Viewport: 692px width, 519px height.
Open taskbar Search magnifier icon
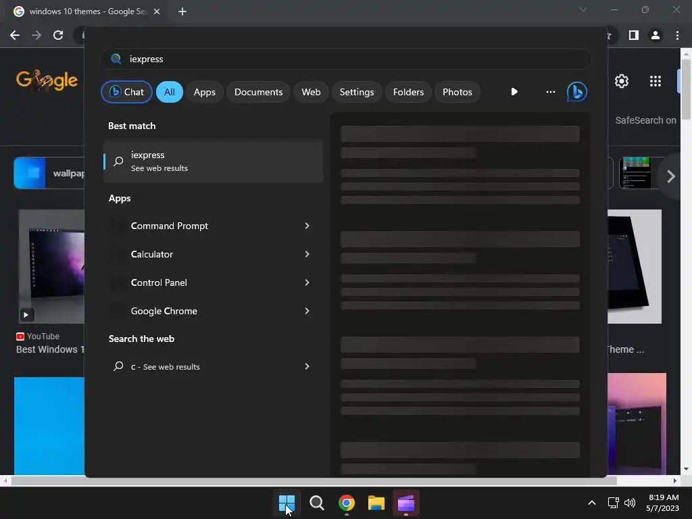pos(316,503)
